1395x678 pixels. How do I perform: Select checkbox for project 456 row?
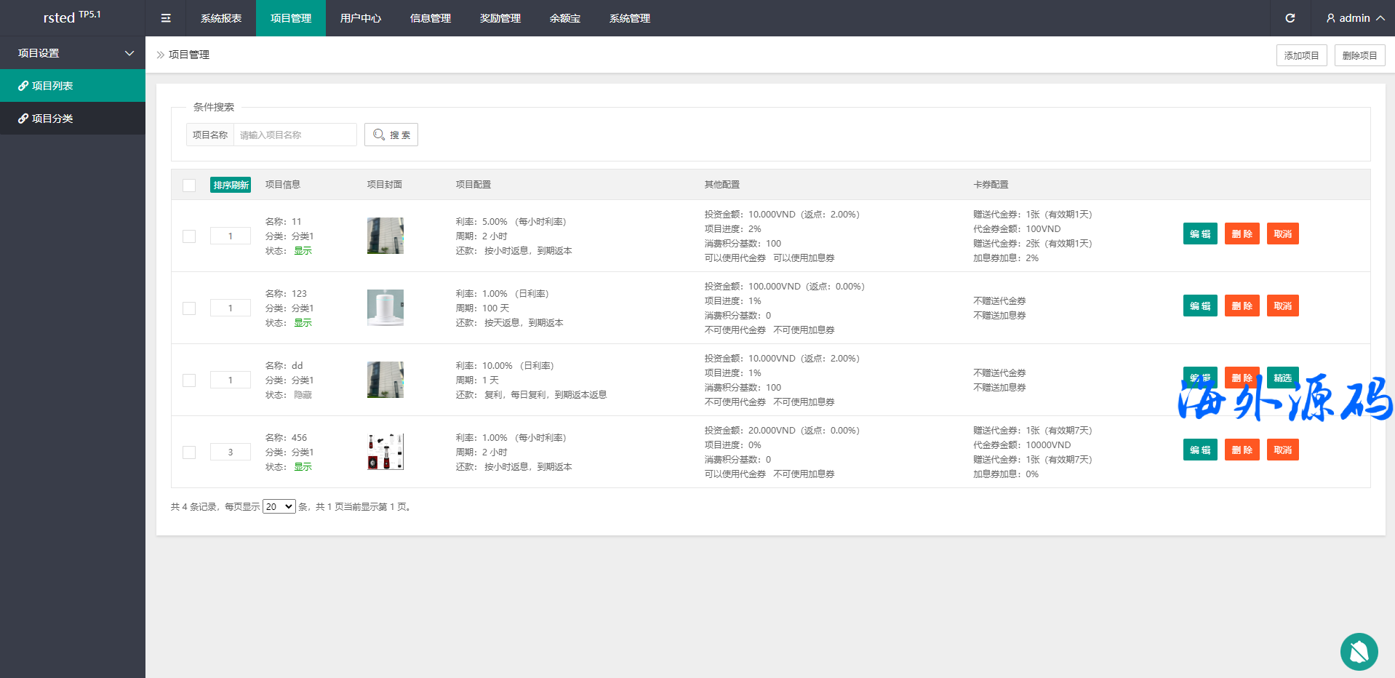[189, 452]
